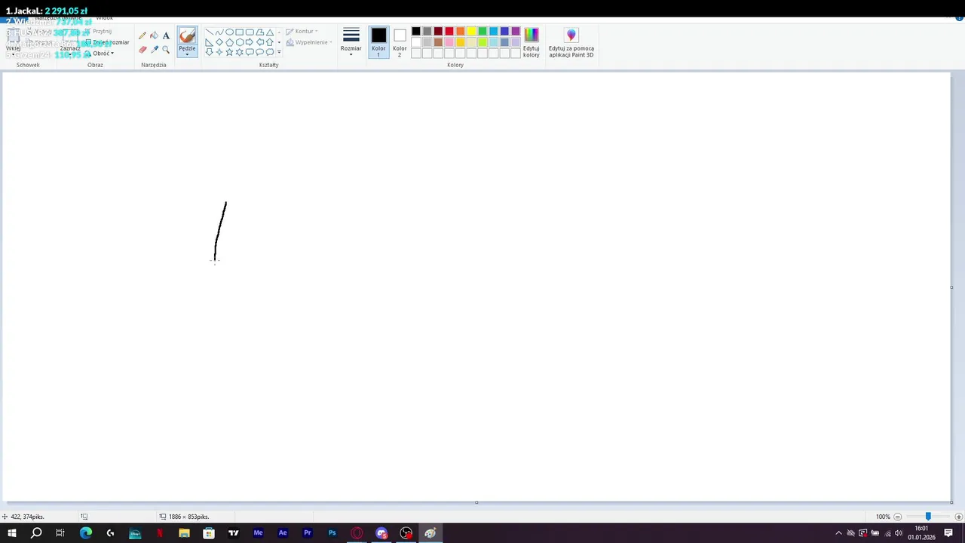Open the Obróć rotate dropdown

pos(100,54)
